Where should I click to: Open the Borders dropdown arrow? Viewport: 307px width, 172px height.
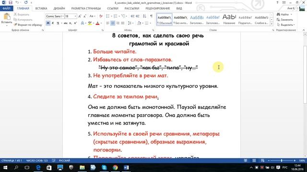pyautogui.click(x=150, y=23)
